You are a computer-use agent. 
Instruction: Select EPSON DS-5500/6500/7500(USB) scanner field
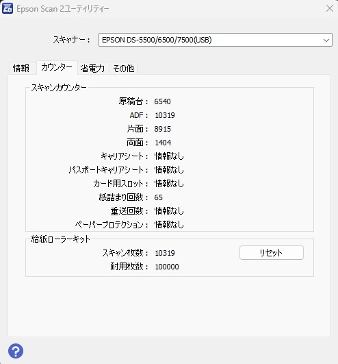[216, 40]
